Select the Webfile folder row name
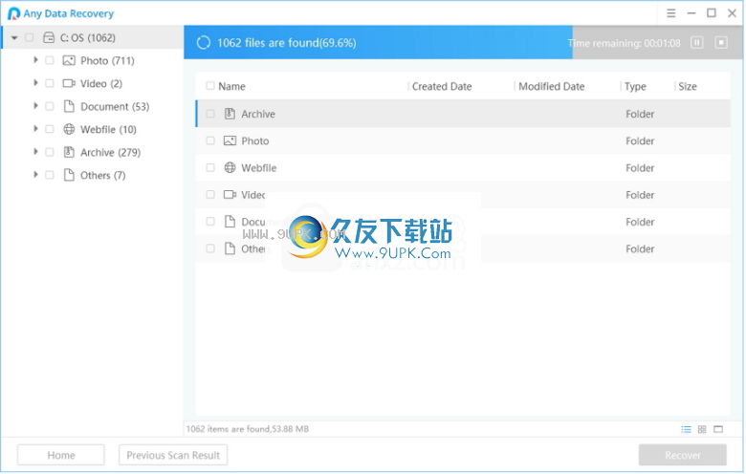 259,168
